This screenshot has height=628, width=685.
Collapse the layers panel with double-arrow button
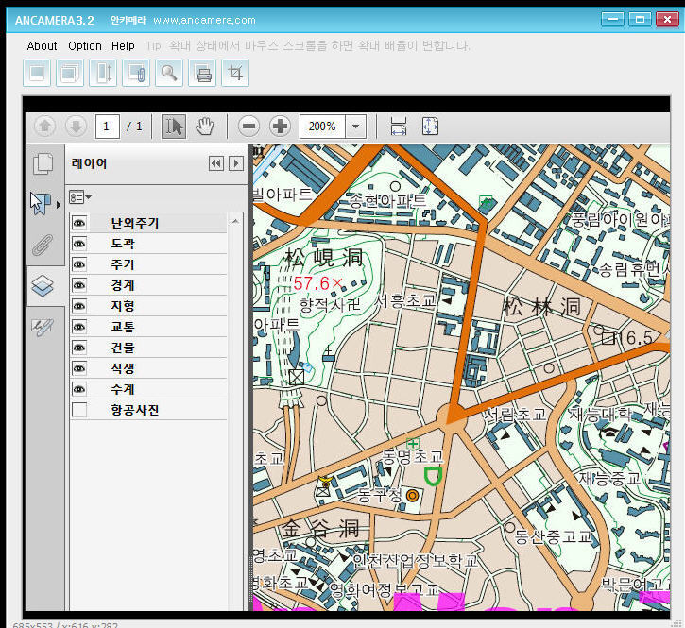pos(215,163)
